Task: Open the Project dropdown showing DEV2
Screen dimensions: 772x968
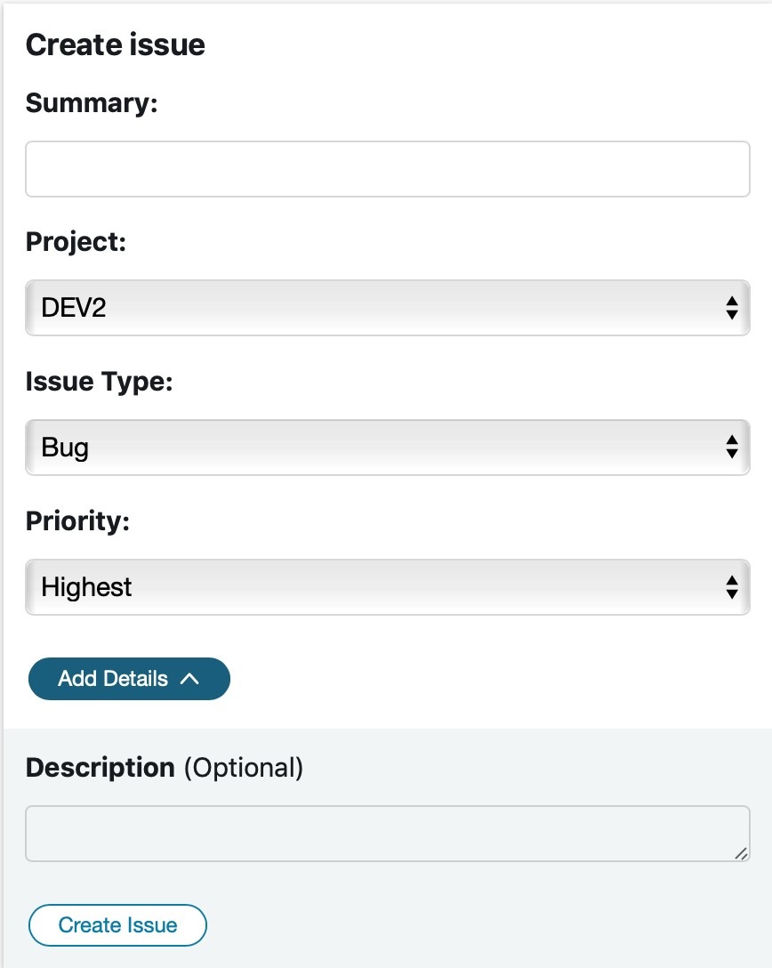Action: point(387,308)
